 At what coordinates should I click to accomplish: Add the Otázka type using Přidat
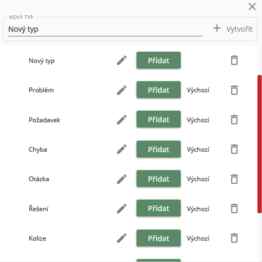[158, 179]
